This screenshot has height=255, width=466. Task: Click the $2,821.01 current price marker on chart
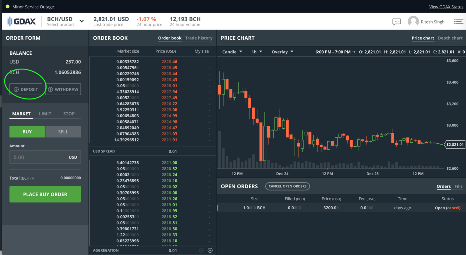click(455, 145)
